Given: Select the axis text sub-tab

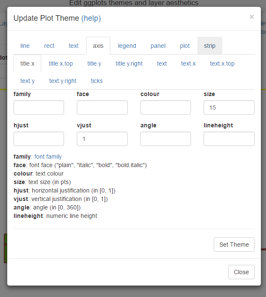Looking at the screenshot, I should (x=162, y=63).
